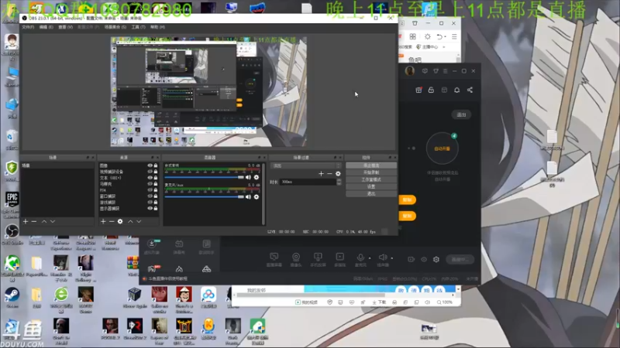
Task: Click the gift box icon in Douyu panel
Action: coord(418,90)
